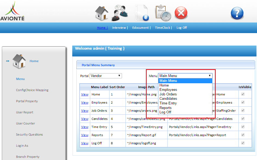This screenshot has width=257, height=160.
Task: Open the View link for the Employees row
Action: pyautogui.click(x=85, y=103)
